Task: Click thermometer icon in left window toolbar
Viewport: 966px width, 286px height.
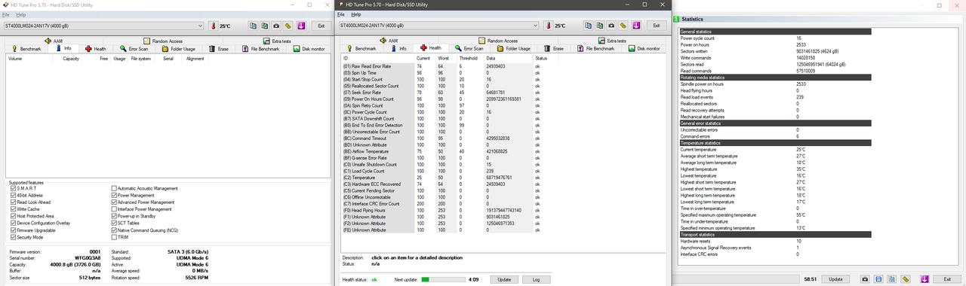Action: coord(214,26)
